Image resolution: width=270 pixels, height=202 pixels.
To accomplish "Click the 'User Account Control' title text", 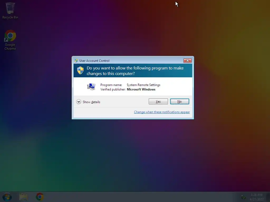I will point(94,61).
